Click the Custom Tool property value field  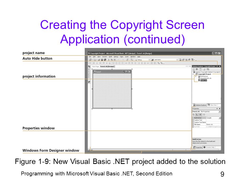click(213, 120)
